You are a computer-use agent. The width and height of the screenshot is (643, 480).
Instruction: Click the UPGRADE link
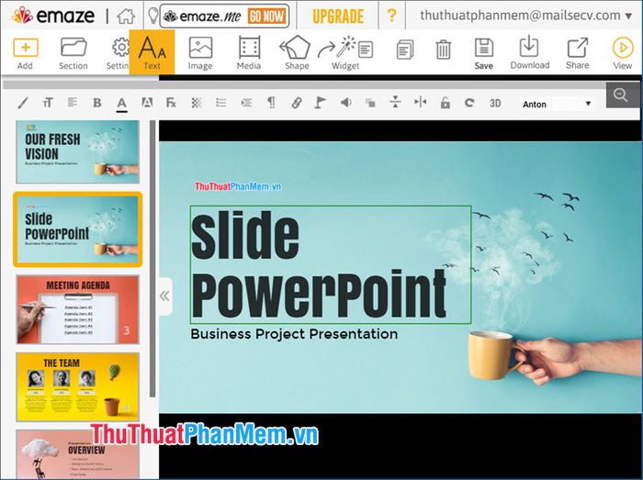click(x=338, y=17)
